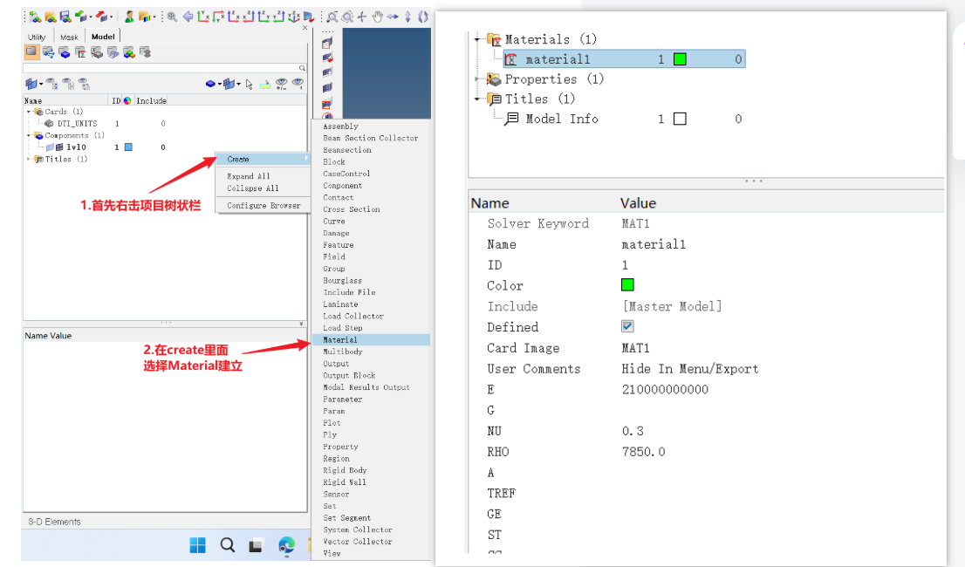Toggle the Defined checkbox
Viewport: 965px width, 567px height.
tap(627, 326)
